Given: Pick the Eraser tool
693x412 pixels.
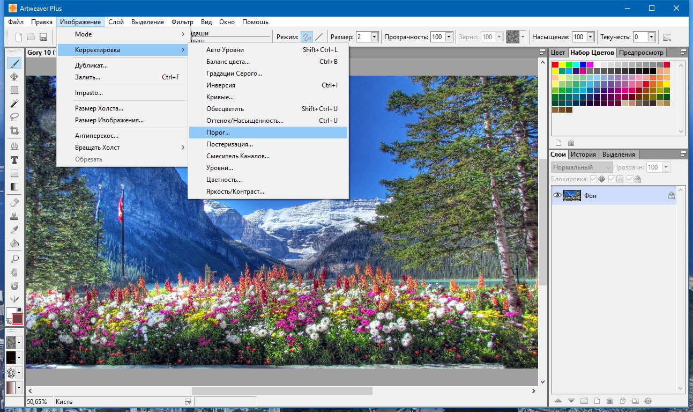Looking at the screenshot, I should pos(14,203).
